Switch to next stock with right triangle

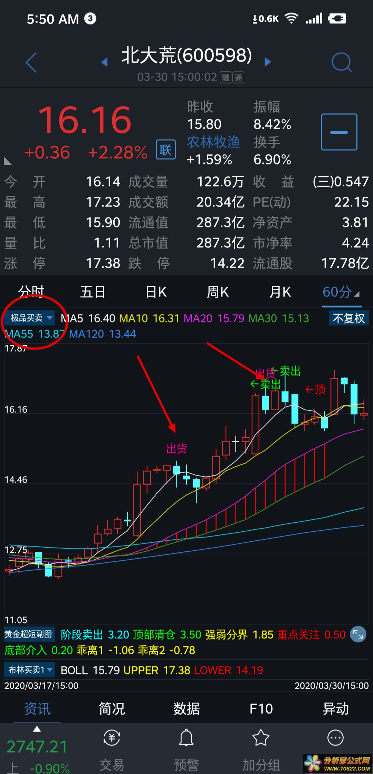pos(268,62)
